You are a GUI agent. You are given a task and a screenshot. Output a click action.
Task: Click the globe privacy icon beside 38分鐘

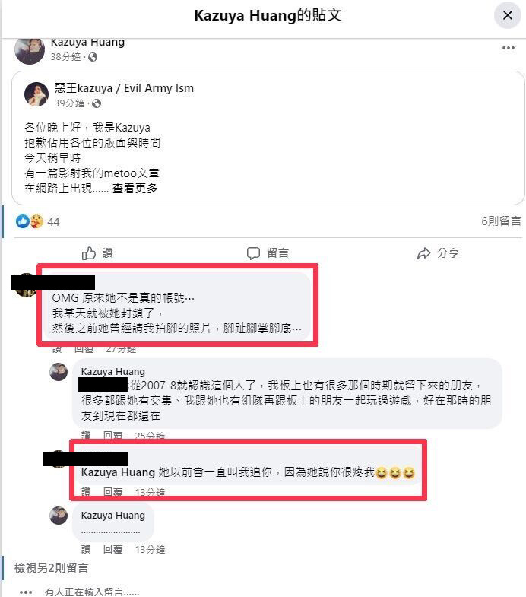(93, 57)
